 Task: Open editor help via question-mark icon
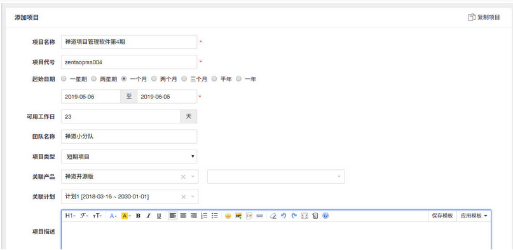coord(325,216)
